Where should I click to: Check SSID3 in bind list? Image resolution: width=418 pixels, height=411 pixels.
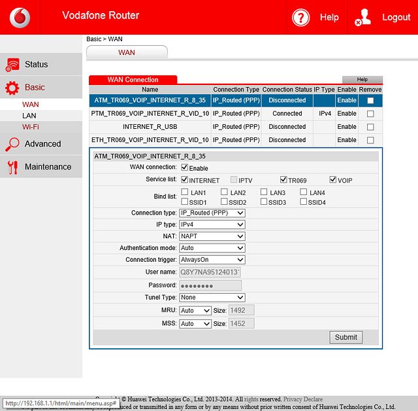pyautogui.click(x=264, y=202)
